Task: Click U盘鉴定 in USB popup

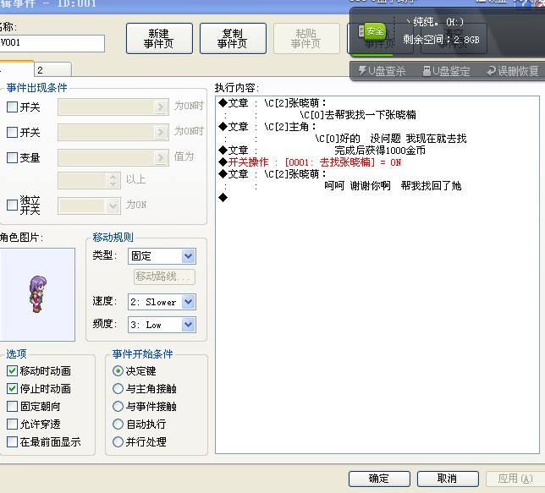Action: [x=446, y=71]
